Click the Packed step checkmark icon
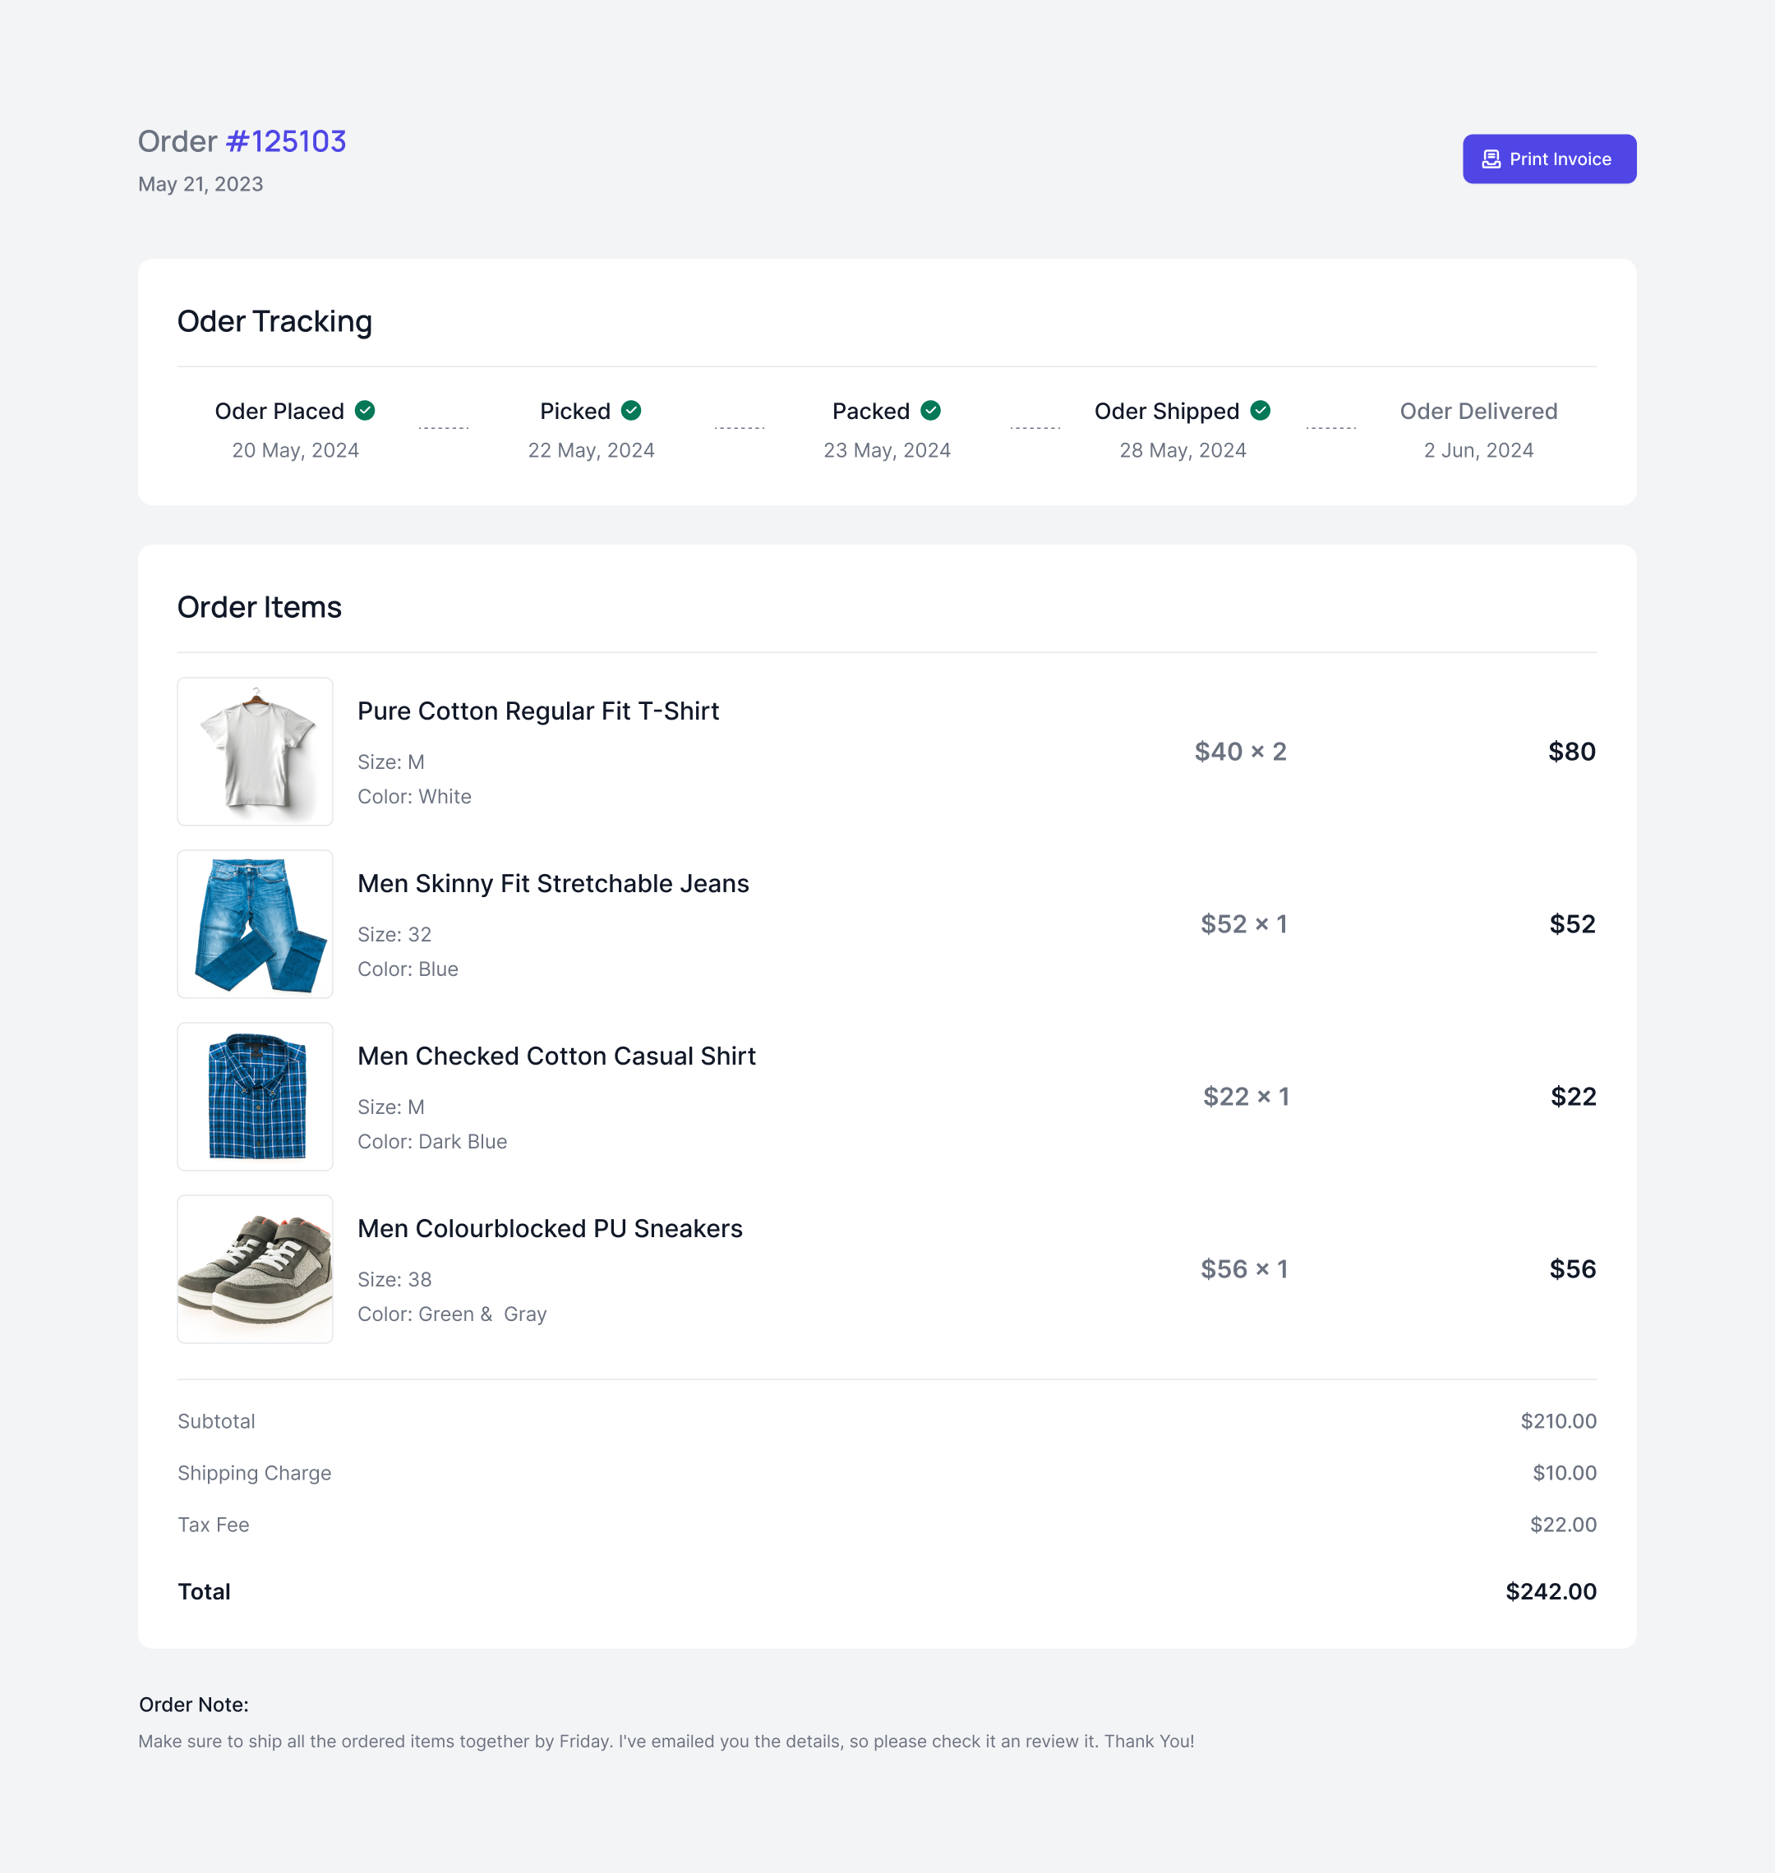 tap(931, 411)
